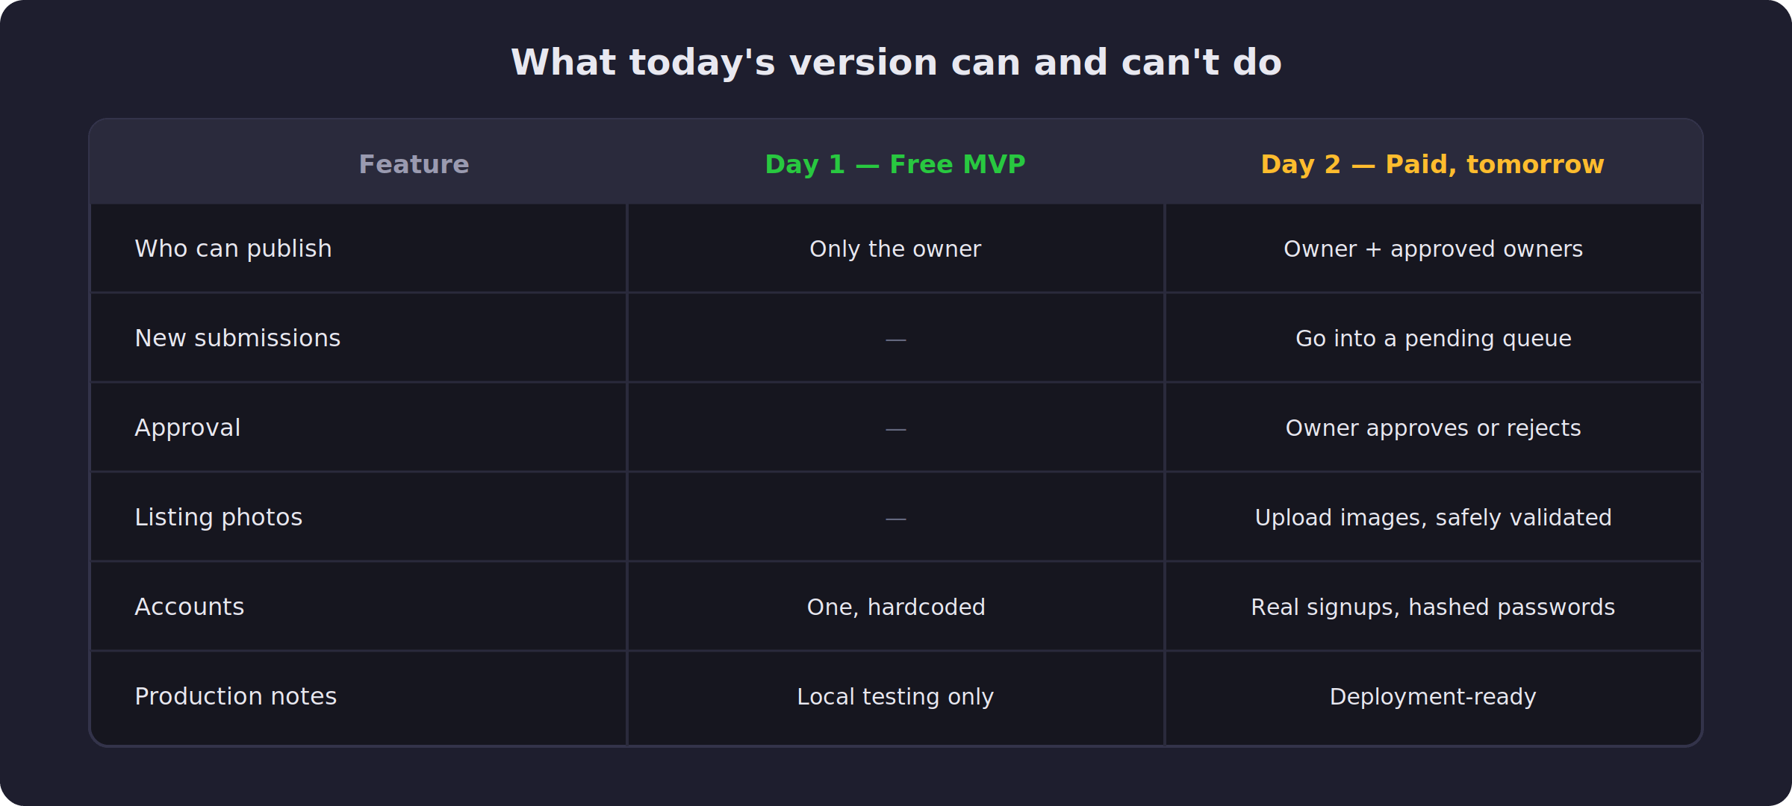
Task: Click the Deployment-ready cell
Action: coord(1433,696)
